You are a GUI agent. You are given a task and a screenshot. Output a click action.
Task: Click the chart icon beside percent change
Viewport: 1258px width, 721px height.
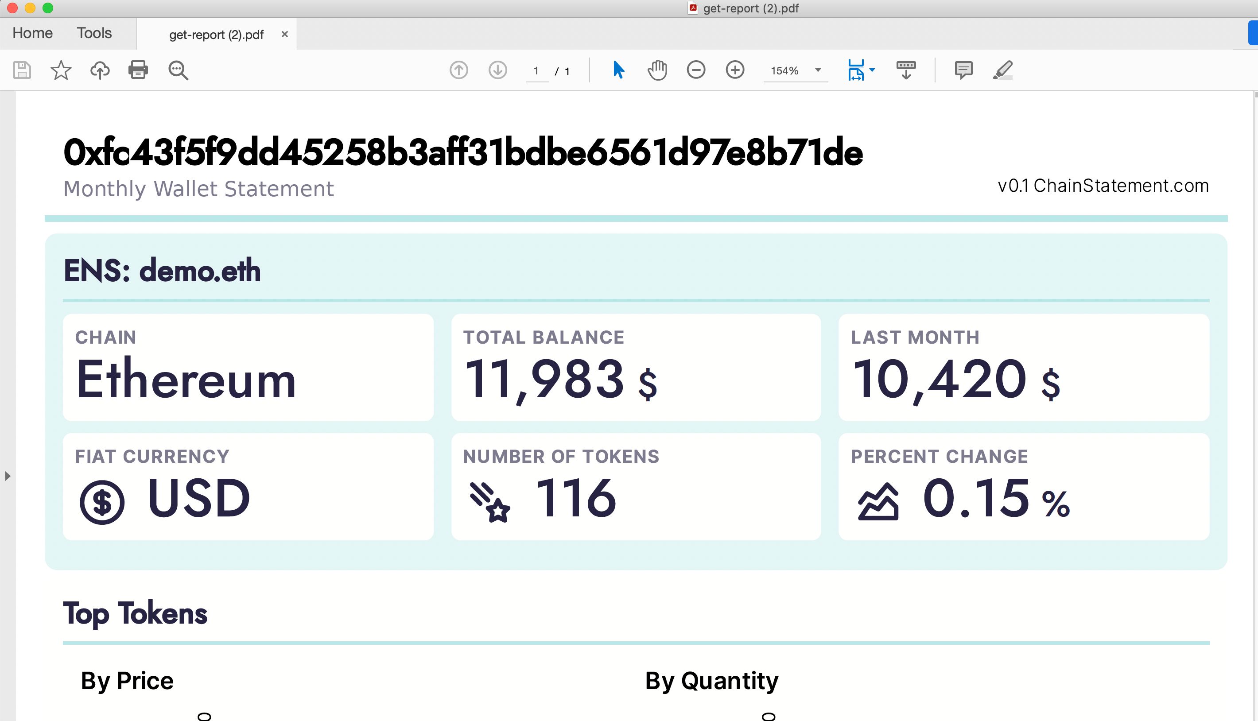click(x=878, y=502)
